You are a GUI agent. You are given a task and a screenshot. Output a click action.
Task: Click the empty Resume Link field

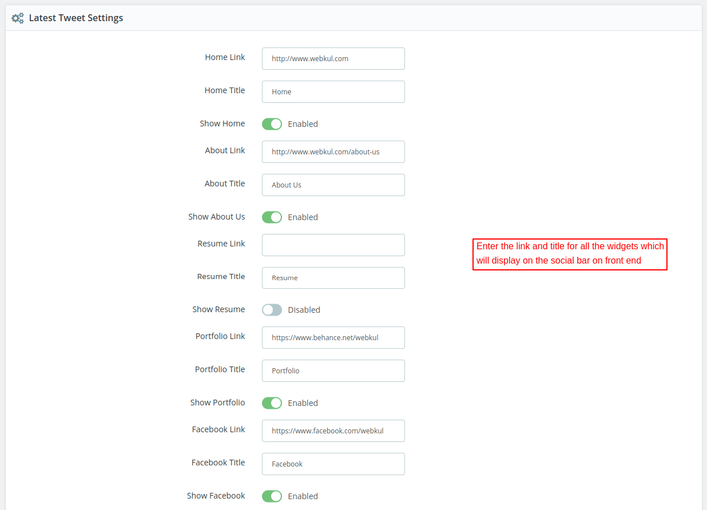333,245
